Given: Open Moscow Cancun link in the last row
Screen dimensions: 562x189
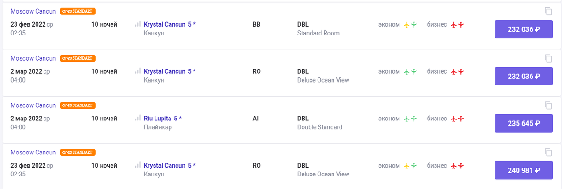Looking at the screenshot, I should pyautogui.click(x=33, y=152).
